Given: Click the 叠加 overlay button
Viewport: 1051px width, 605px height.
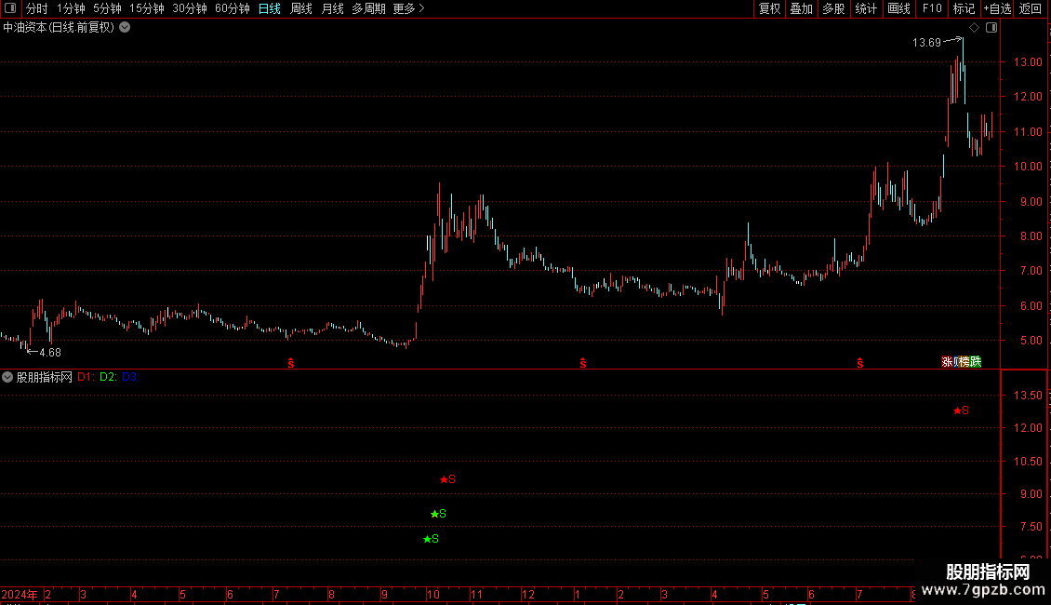Looking at the screenshot, I should click(x=801, y=8).
